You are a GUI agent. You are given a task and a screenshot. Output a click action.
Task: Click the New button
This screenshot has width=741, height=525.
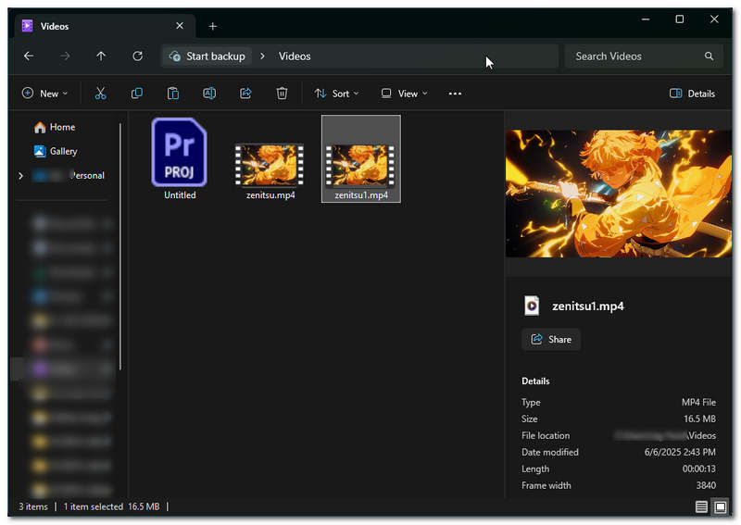[44, 94]
